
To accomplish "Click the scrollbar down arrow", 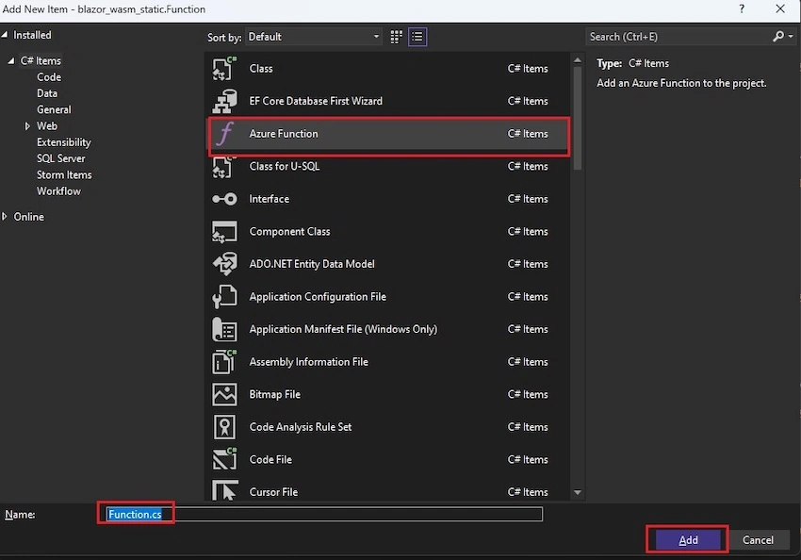I will (x=578, y=492).
